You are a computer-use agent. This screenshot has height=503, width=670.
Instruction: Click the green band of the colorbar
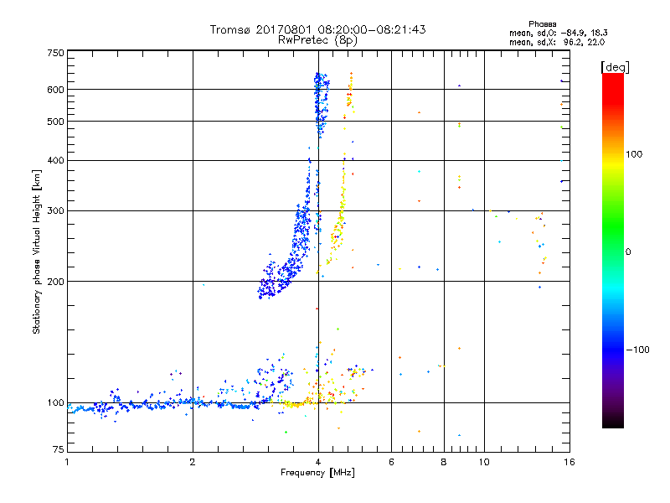click(613, 226)
